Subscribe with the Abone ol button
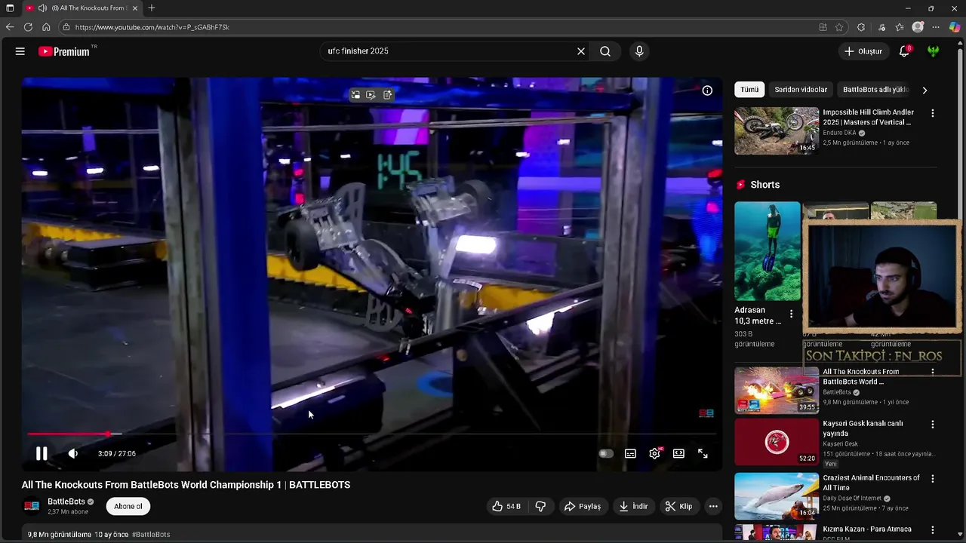Screen dimensions: 966x543 point(128,506)
